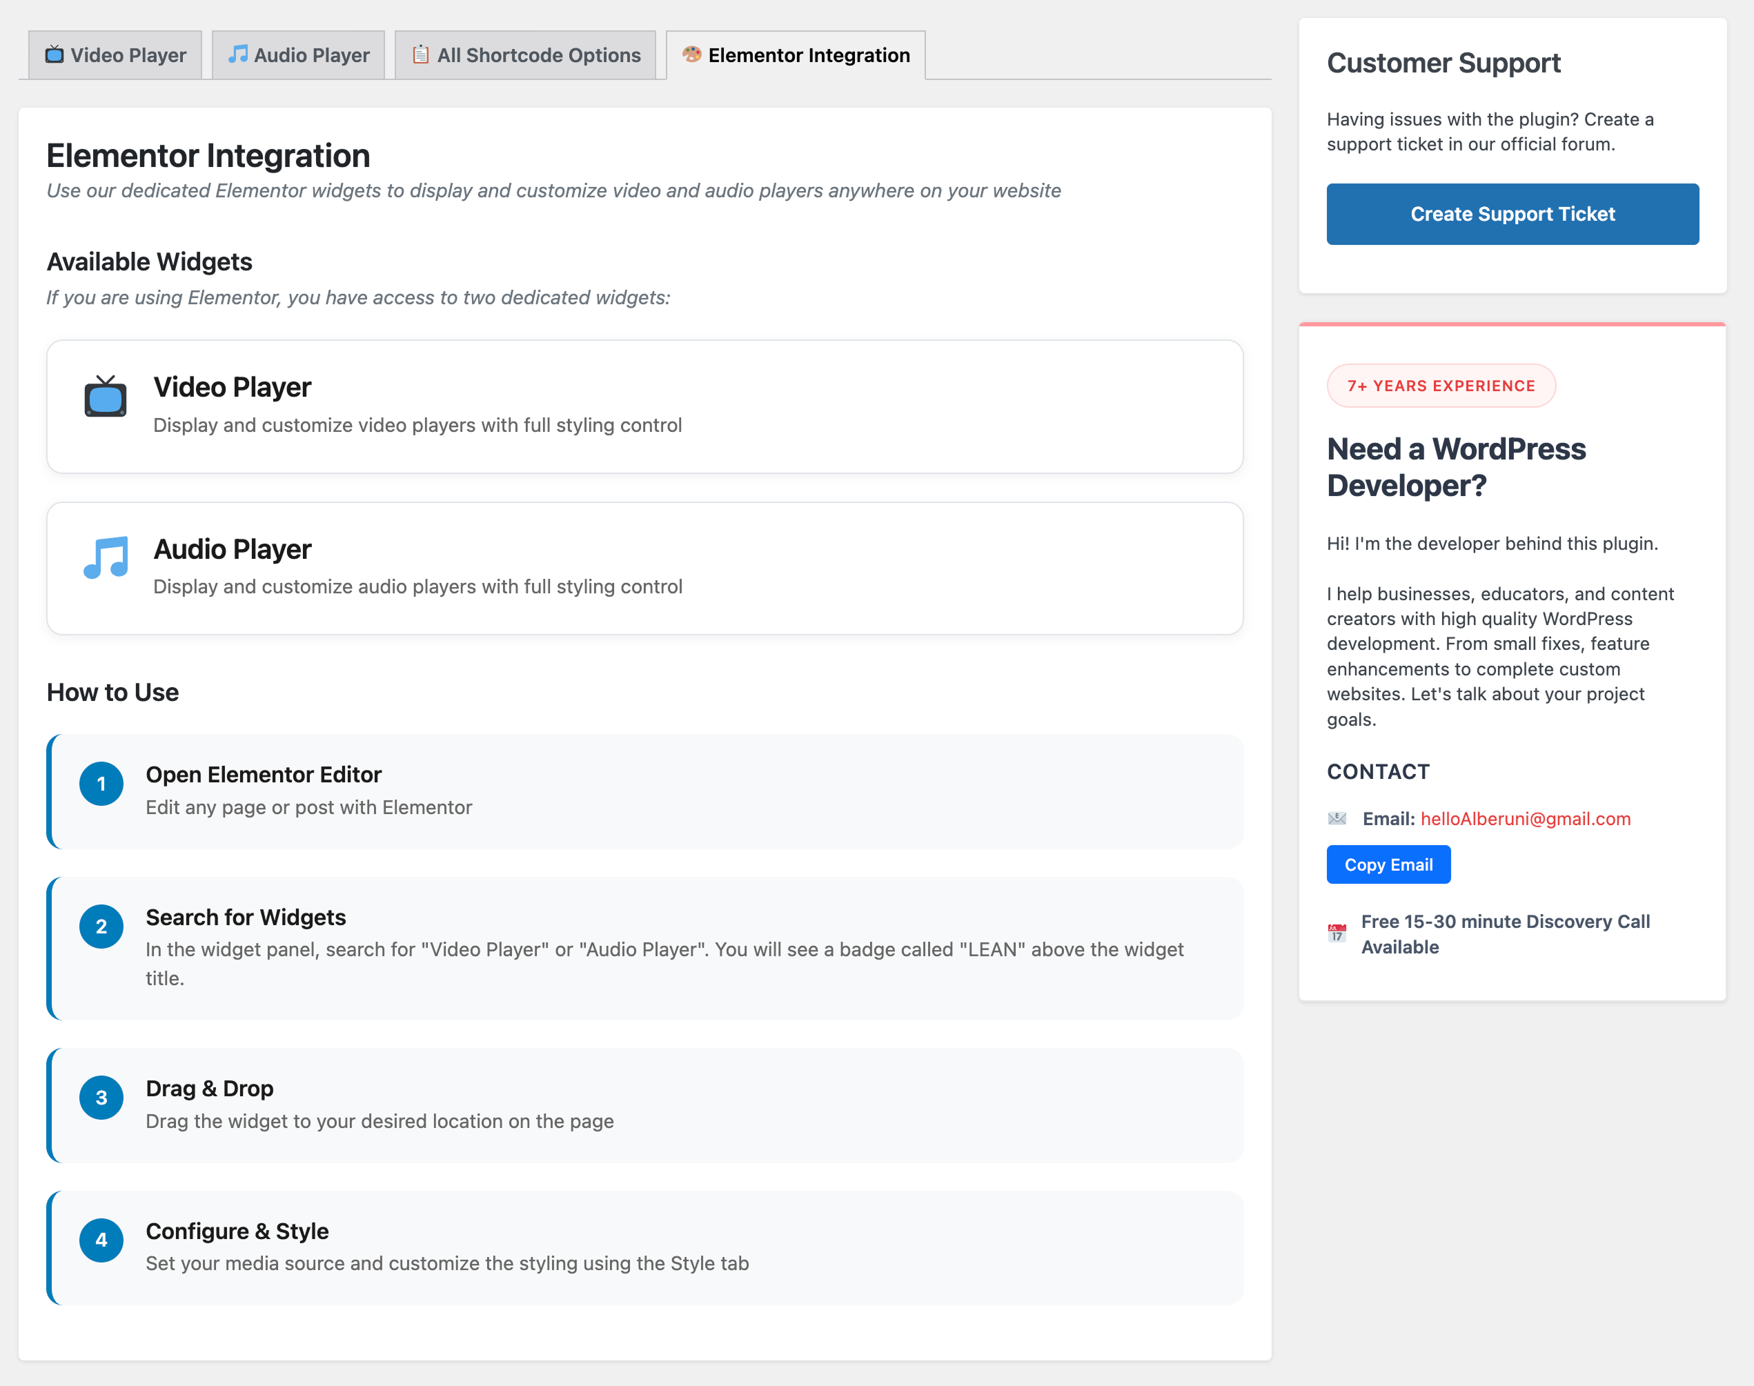
Task: Click step 4 Configure & Style circle
Action: (101, 1240)
